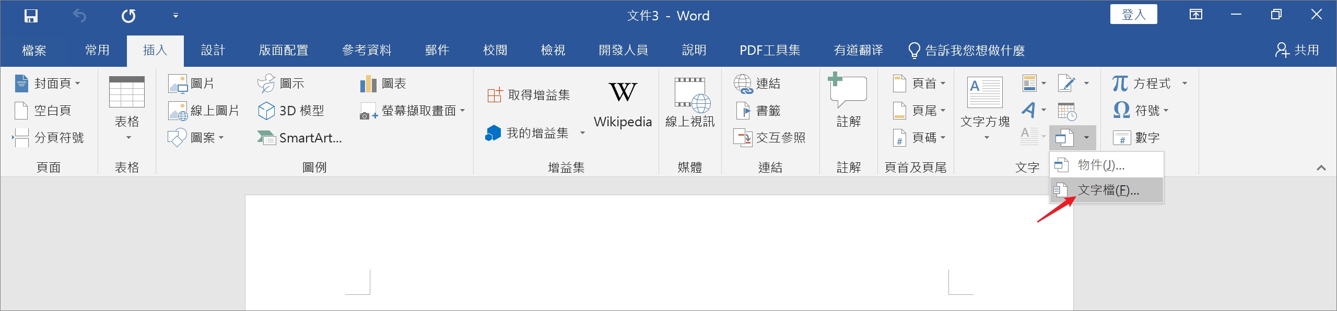
Task: Click the Wikipedia add-in button
Action: 623,104
